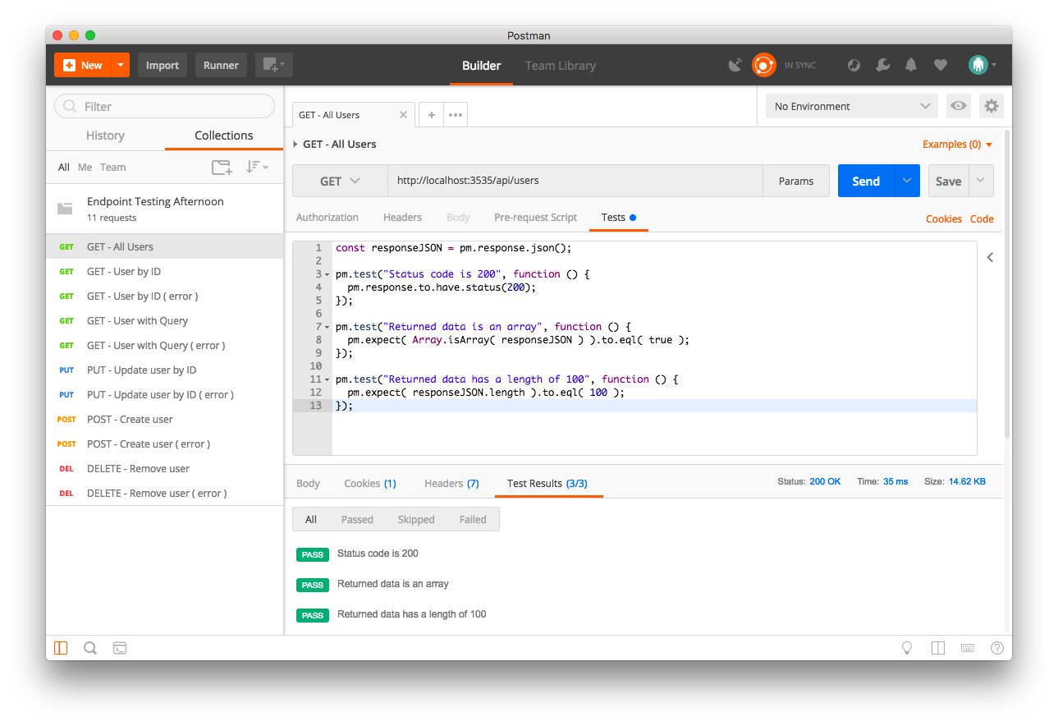The image size is (1058, 726).
Task: Open the Endpoint Testing Afternoon collection folder
Action: click(x=164, y=209)
